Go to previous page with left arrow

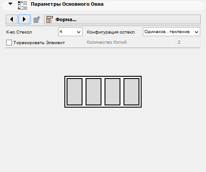(11, 19)
